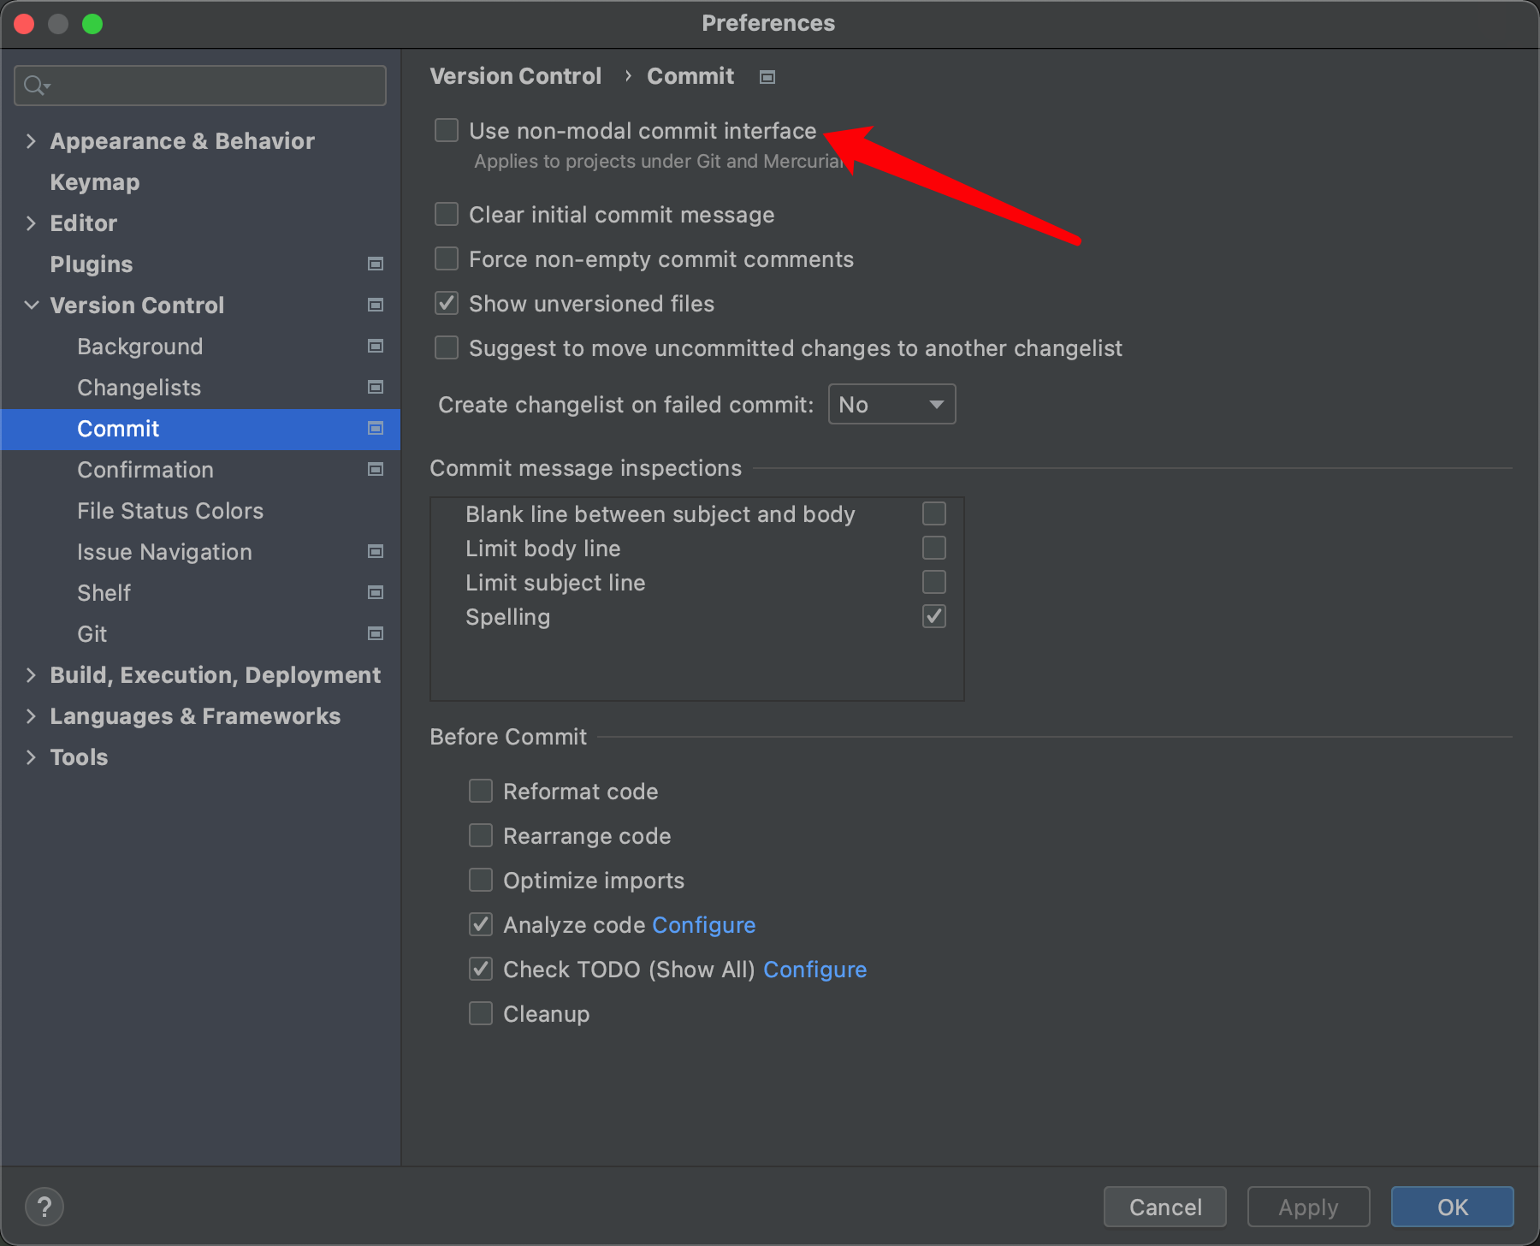Collapse the Version Control tree node
This screenshot has width=1540, height=1246.
point(32,306)
